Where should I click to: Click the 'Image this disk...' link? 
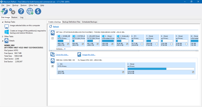tap(89, 55)
